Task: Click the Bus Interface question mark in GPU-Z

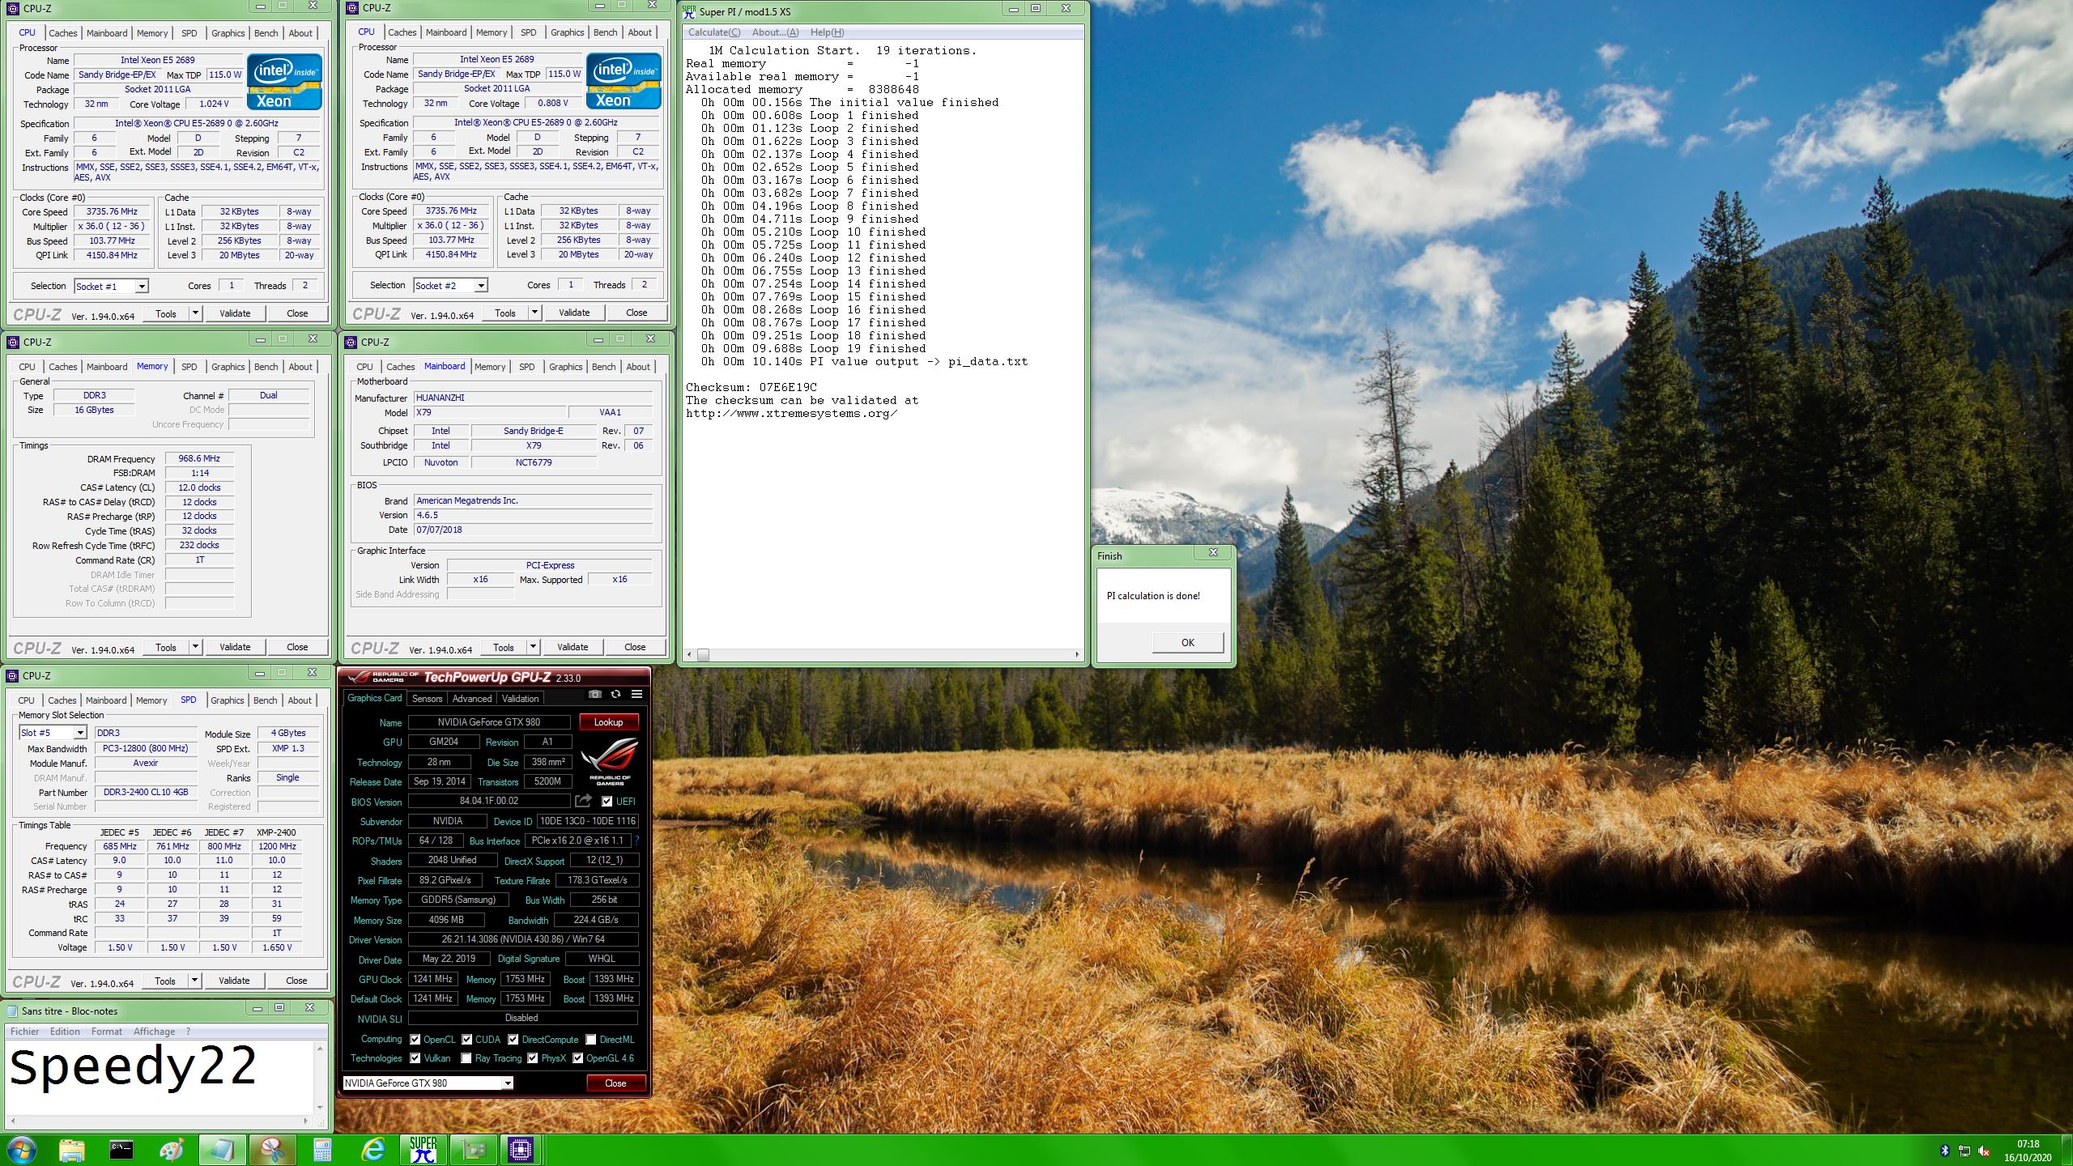Action: [x=636, y=840]
